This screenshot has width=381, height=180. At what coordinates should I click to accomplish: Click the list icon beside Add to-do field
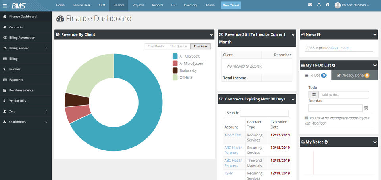coord(314,95)
